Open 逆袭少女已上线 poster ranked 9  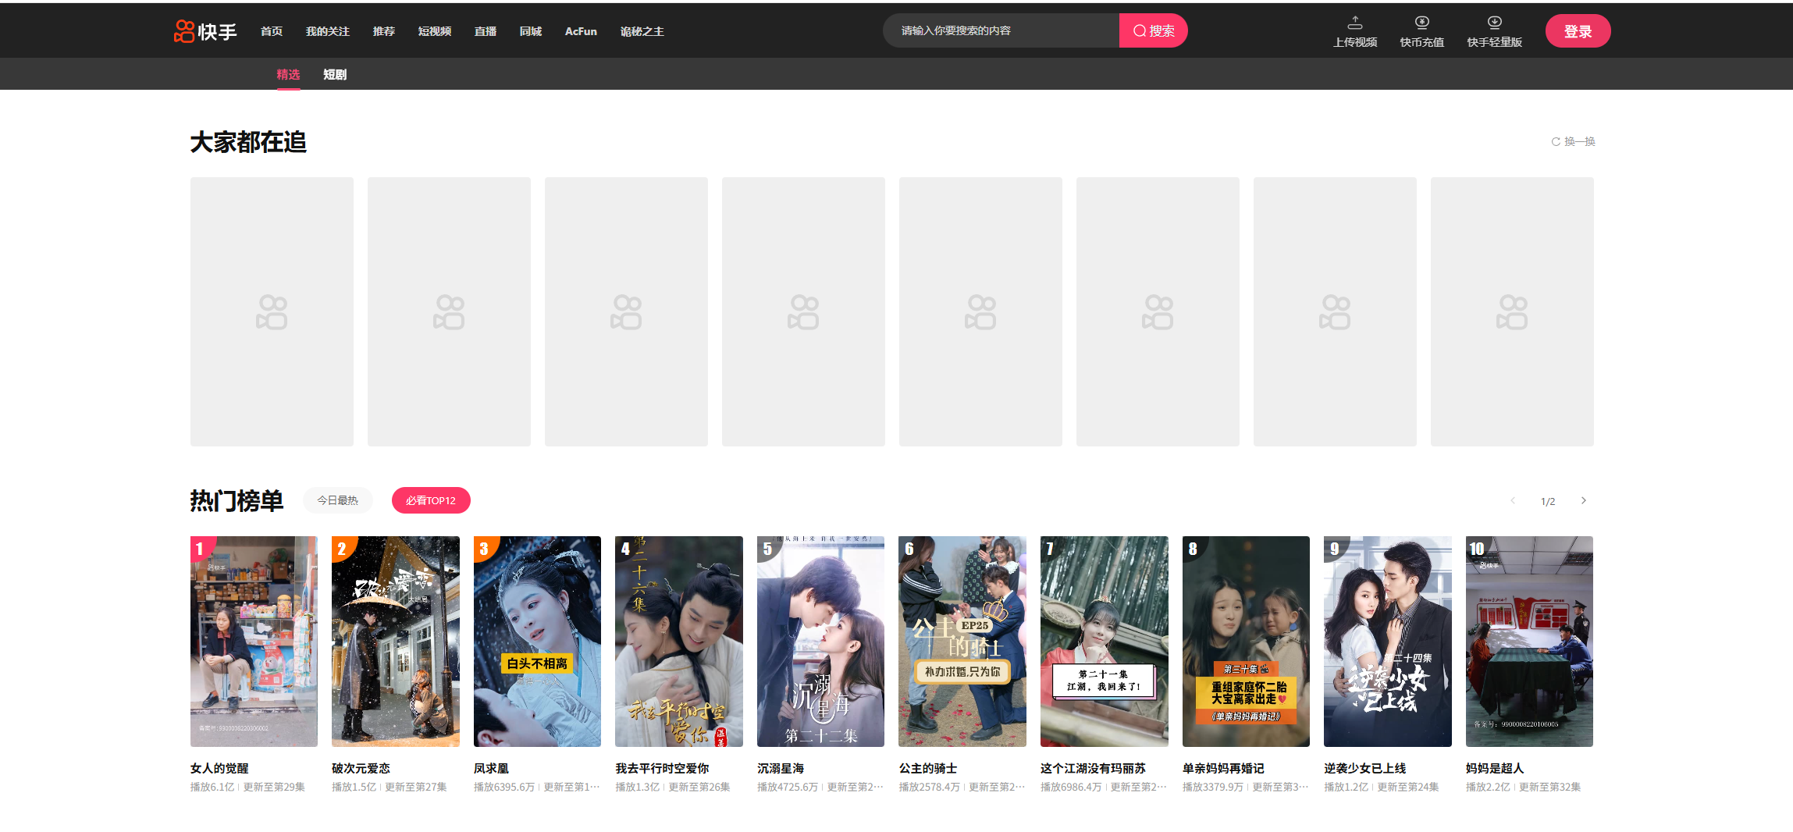[1388, 642]
